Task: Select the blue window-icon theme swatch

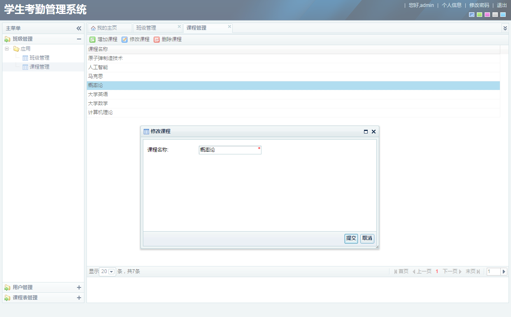Action: point(471,15)
